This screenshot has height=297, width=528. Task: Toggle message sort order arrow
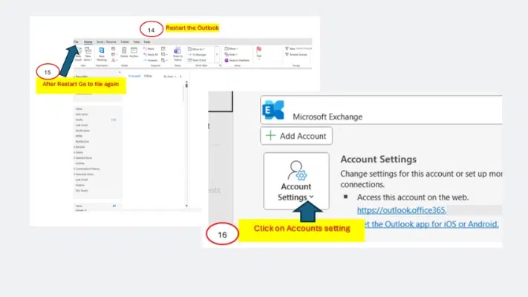click(x=180, y=76)
